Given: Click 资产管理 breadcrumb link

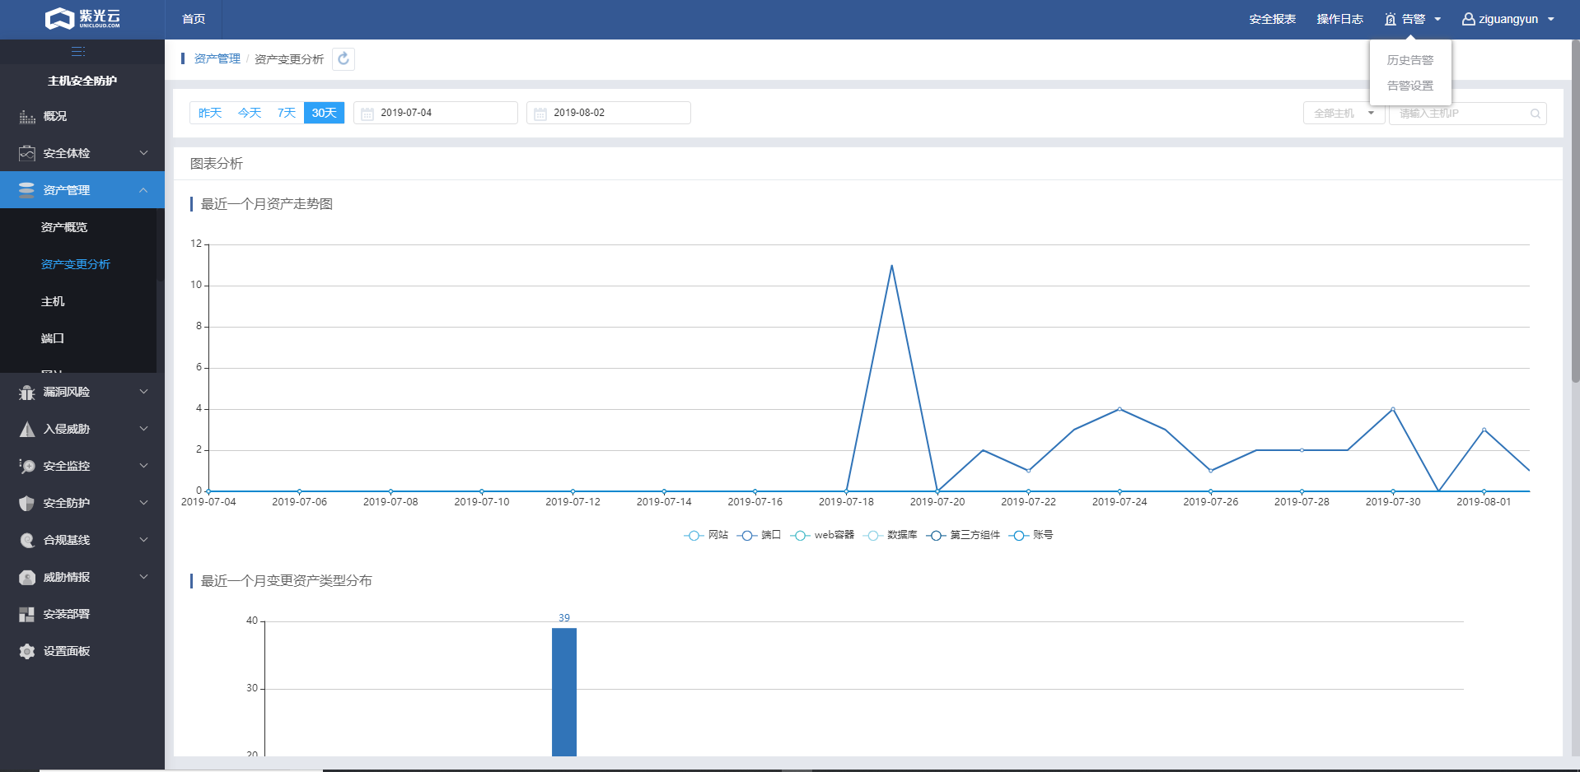Looking at the screenshot, I should point(217,59).
